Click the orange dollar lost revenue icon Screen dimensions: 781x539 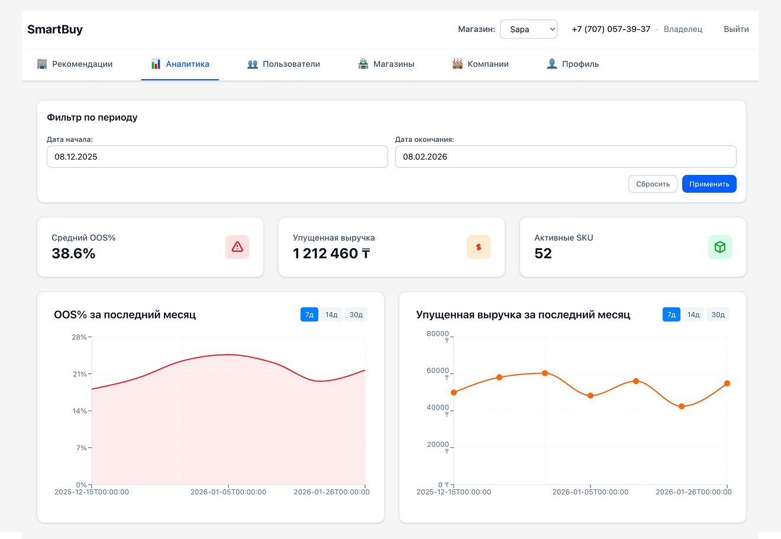[479, 247]
